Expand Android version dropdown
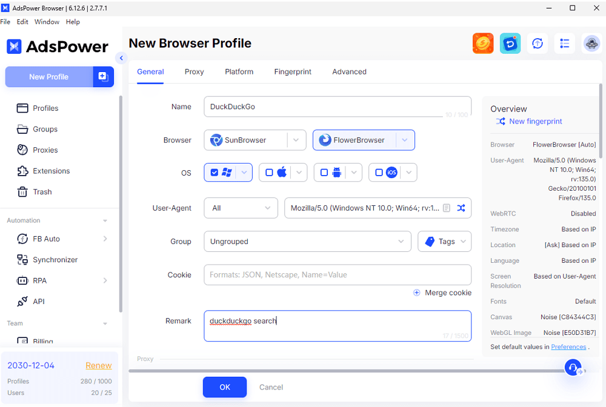This screenshot has width=606, height=407. [x=354, y=172]
